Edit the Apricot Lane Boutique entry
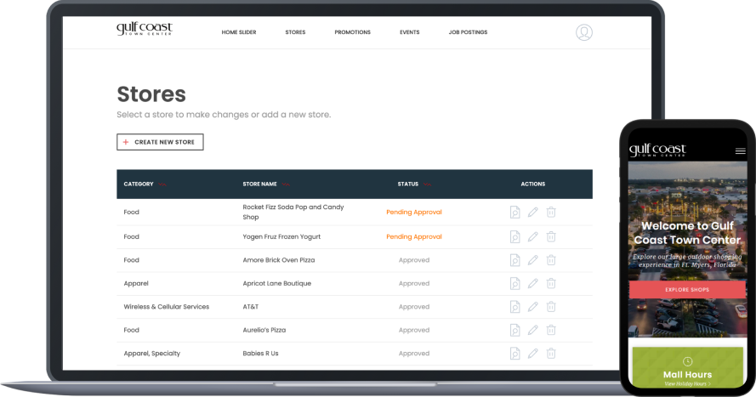Viewport: 756px width, 397px height. pos(533,283)
